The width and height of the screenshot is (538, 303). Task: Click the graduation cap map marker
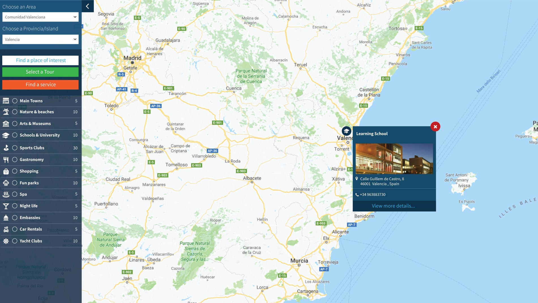346,131
